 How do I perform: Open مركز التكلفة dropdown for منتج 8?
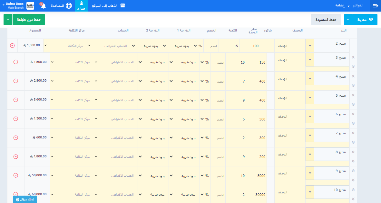pyautogui.click(x=53, y=156)
